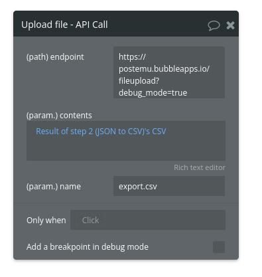Place cursor on debug_mode=true text in endpoint
The height and width of the screenshot is (277, 262).
[153, 93]
